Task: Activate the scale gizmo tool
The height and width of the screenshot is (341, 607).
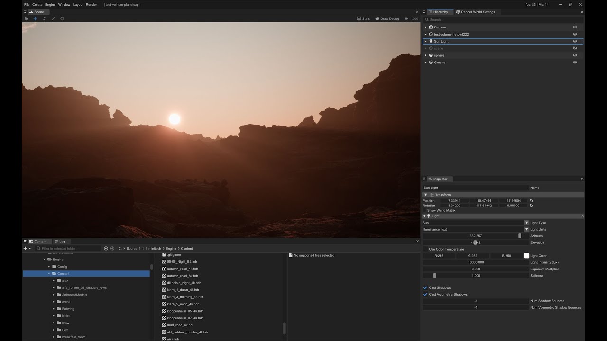Action: tap(53, 18)
